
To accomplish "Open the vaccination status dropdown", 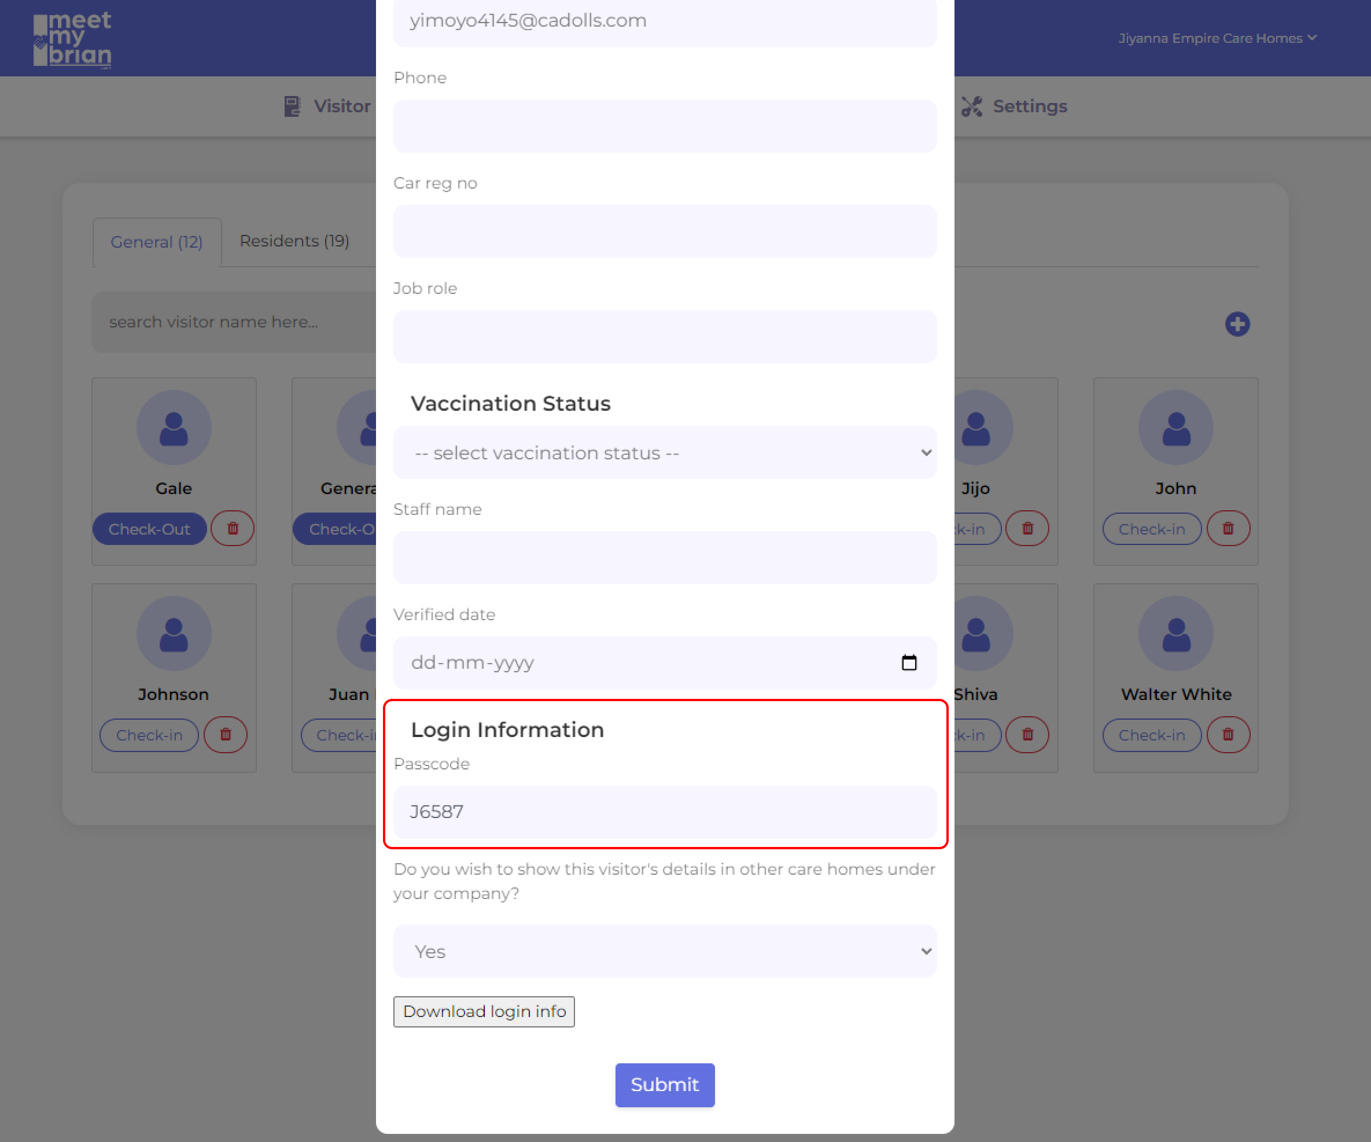I will (x=665, y=452).
